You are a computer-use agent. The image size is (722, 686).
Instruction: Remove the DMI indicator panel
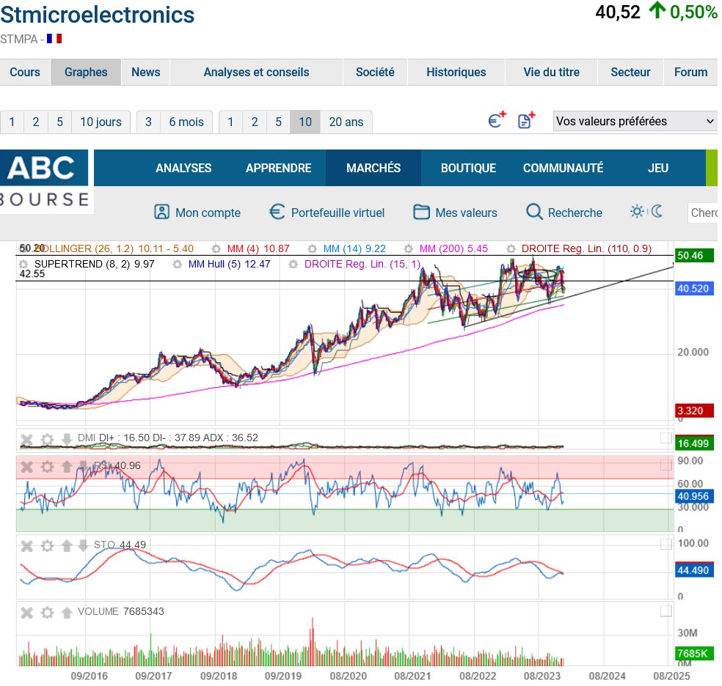tap(26, 440)
